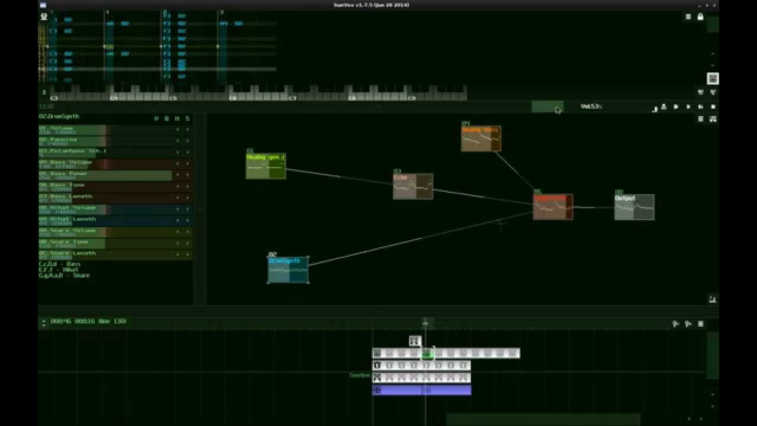757x426 pixels.
Task: Click the bottom-right icon in module view
Action: point(713,299)
